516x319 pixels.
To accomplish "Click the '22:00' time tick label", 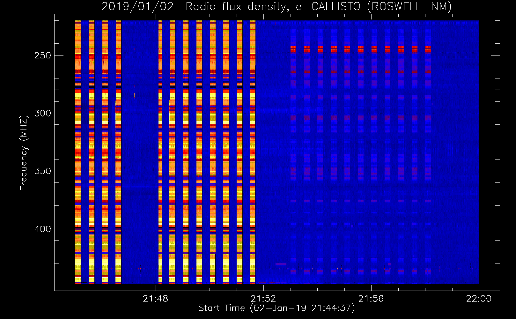I will (479, 299).
